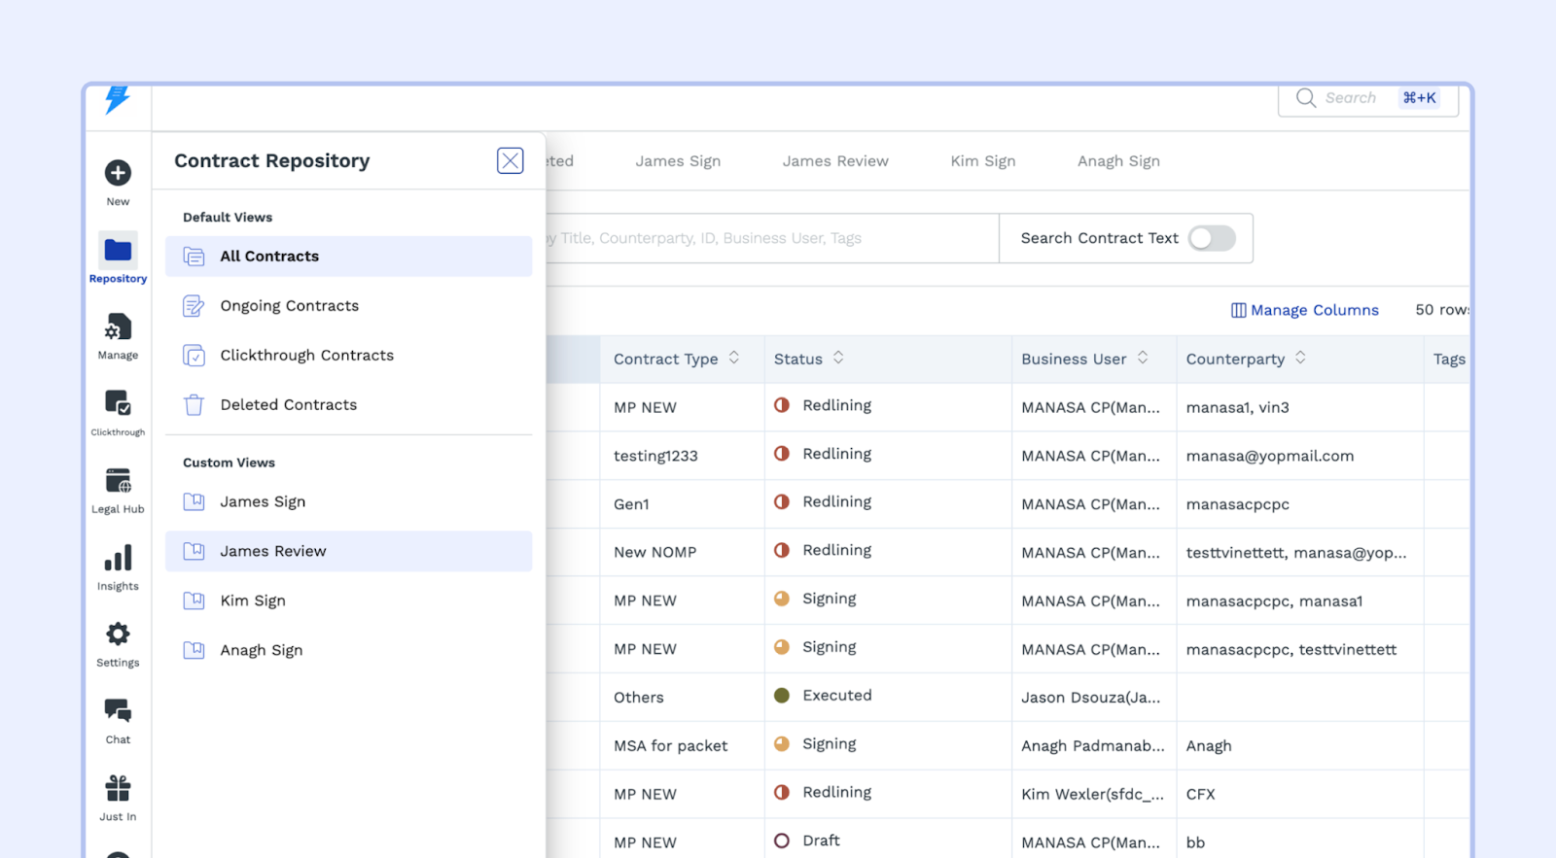Switch to the Anagh Sign tab
This screenshot has height=858, width=1556.
[1118, 161]
